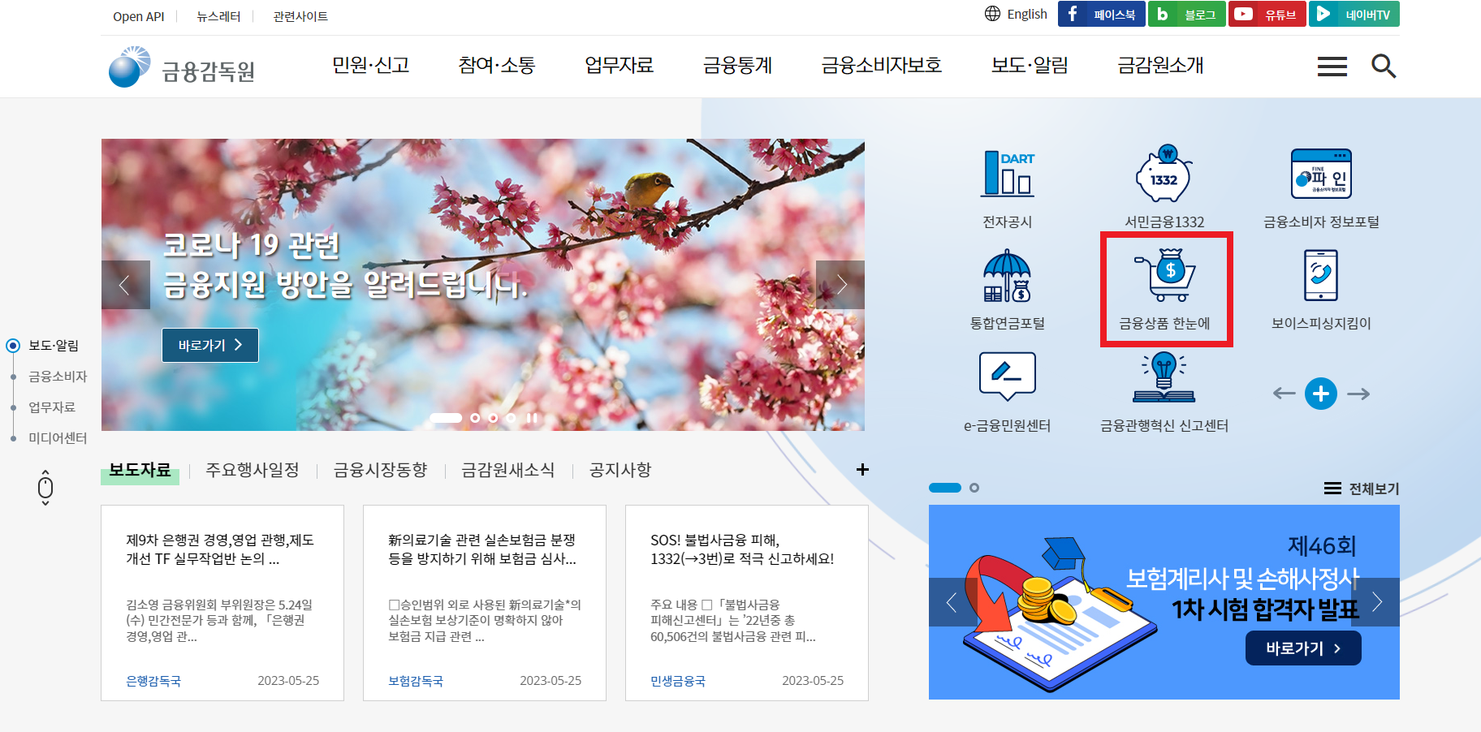Click the 민생금융국 department label
Viewport: 1481px width, 732px height.
point(678,681)
